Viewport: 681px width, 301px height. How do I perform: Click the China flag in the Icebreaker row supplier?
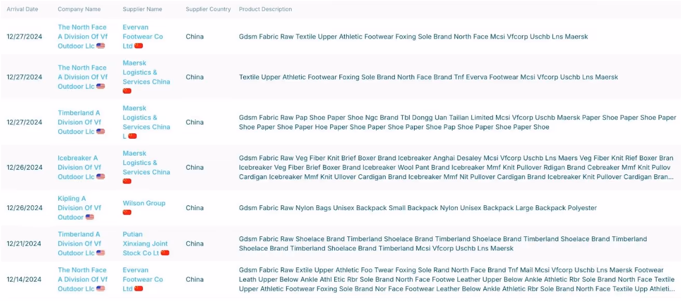pos(127,182)
